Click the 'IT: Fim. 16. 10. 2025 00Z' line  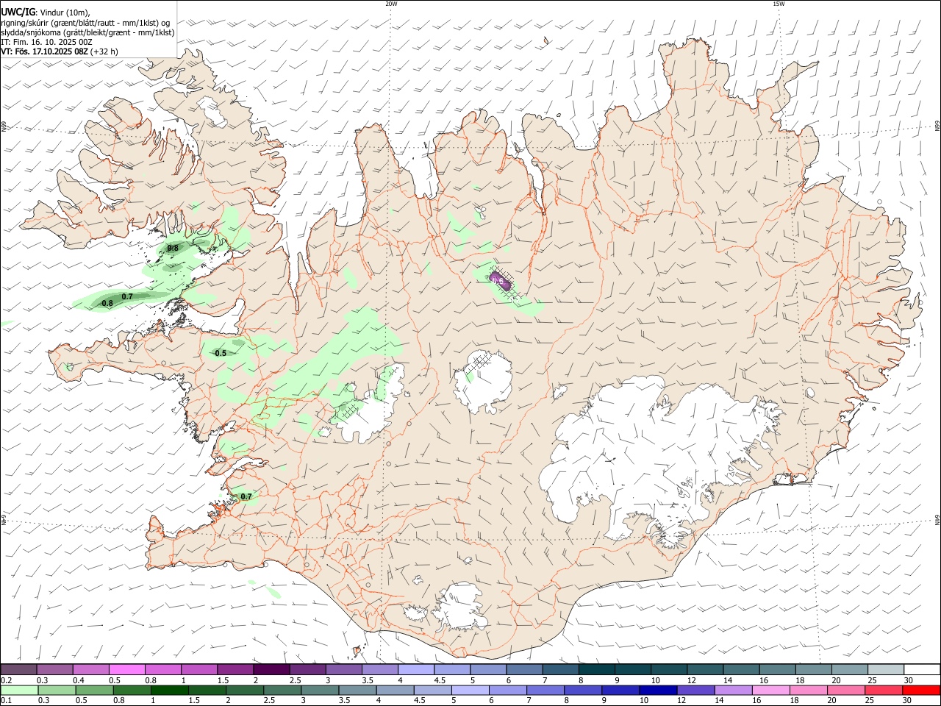[x=47, y=42]
